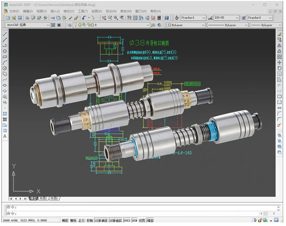
Task: Toggle the 栅格 grid button
Action: 73,220
